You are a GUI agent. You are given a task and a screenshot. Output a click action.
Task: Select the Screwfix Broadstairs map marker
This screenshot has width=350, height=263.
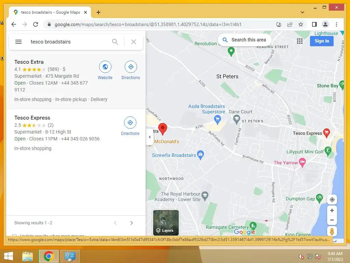point(200,154)
